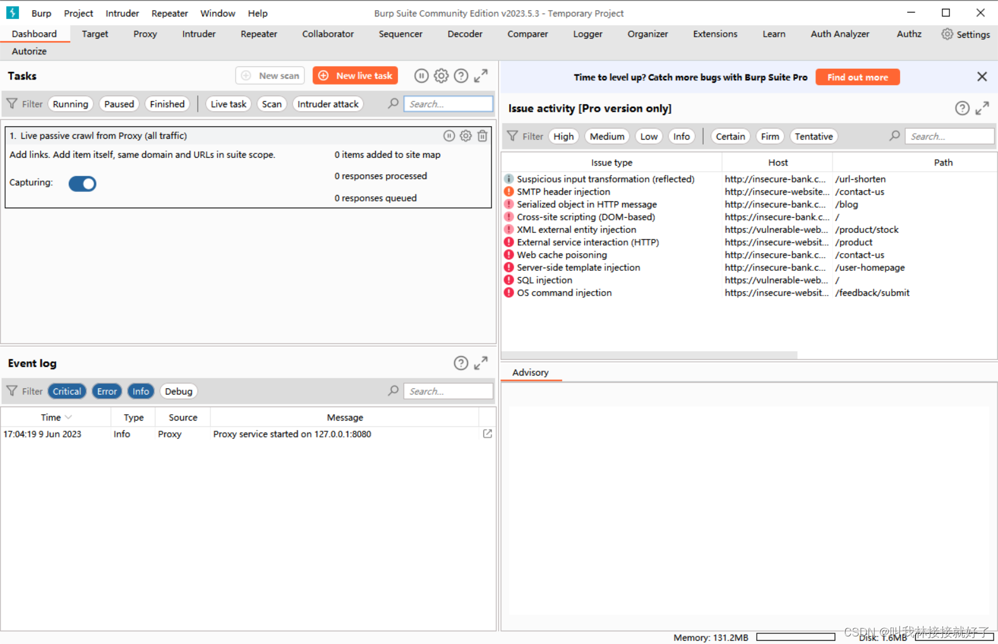Toggle the Scan filter chip

click(x=272, y=104)
